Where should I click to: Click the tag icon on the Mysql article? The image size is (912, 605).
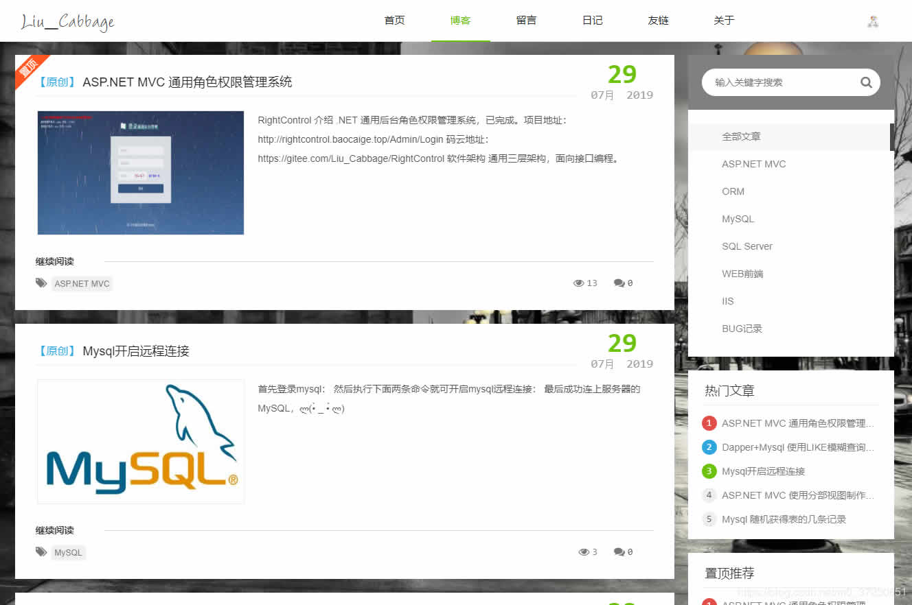[41, 552]
